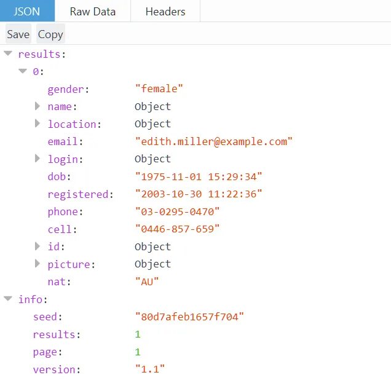Image resolution: width=391 pixels, height=383 pixels.
Task: Select the "80d7afeb1657f704" seed value
Action: [189, 317]
